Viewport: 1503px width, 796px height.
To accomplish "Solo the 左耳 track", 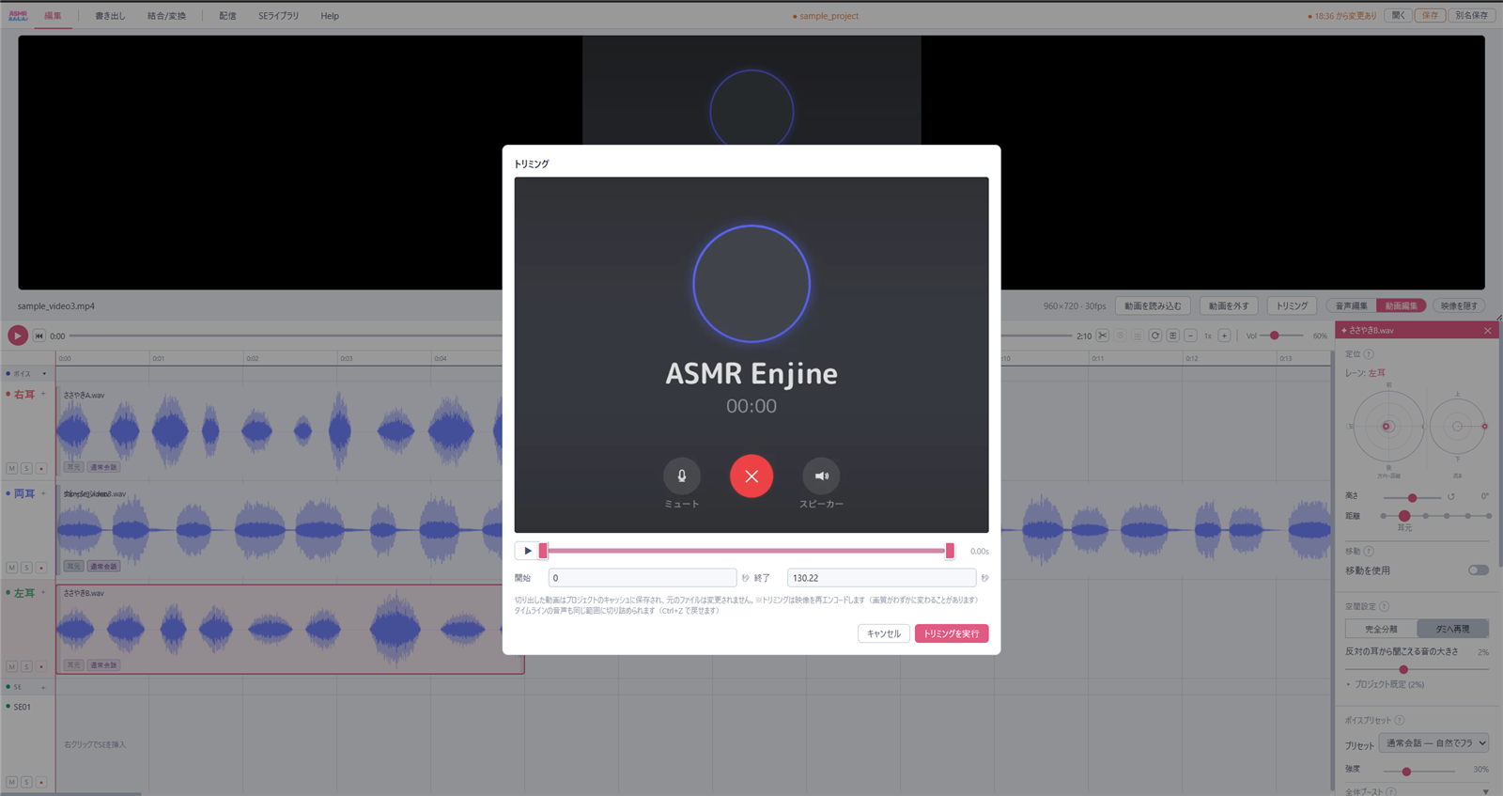I will point(26,666).
